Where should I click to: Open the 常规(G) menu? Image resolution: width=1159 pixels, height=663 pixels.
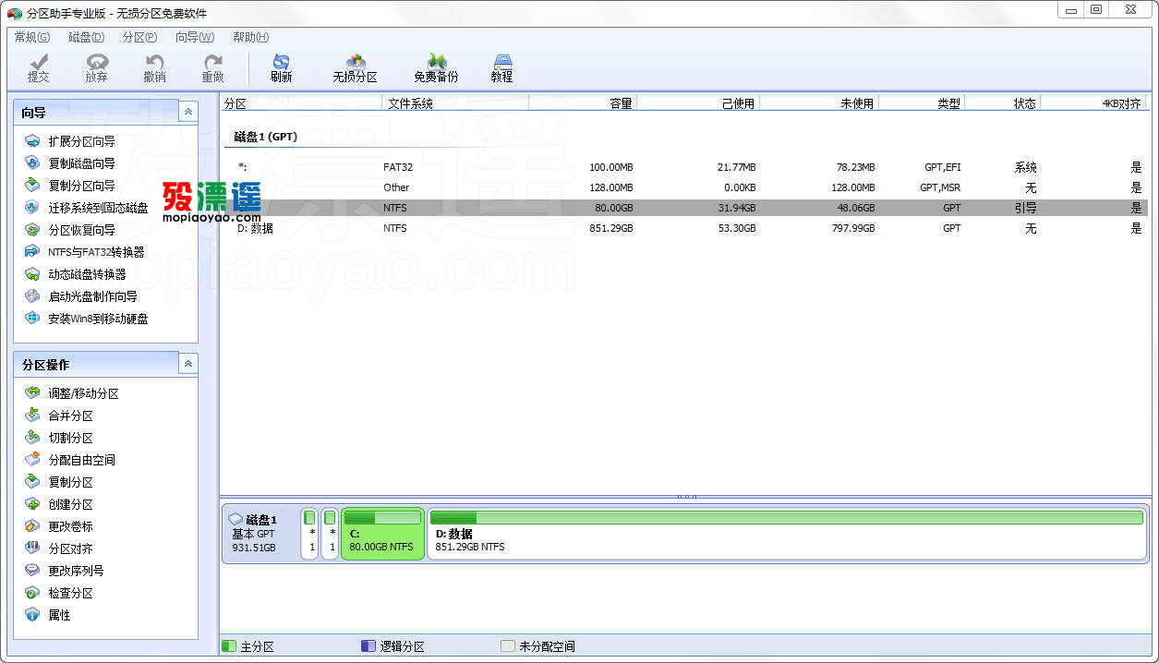(x=32, y=37)
